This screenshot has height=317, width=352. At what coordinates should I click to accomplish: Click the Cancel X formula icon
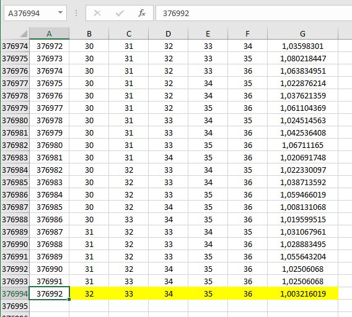(x=97, y=13)
